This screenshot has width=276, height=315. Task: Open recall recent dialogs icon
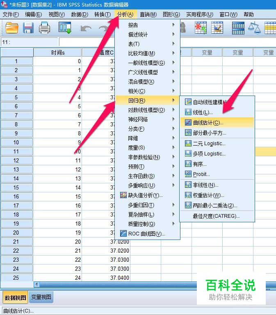click(65, 28)
